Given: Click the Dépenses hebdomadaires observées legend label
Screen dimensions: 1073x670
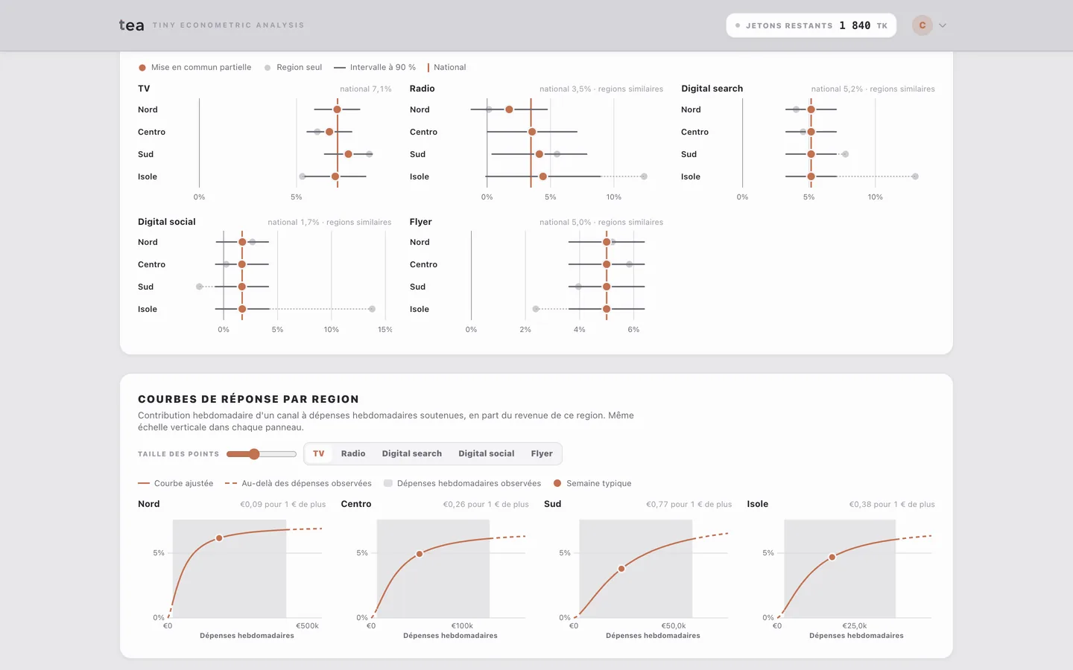Looking at the screenshot, I should [x=469, y=483].
